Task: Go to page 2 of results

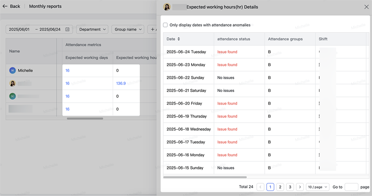Action: 280,187
